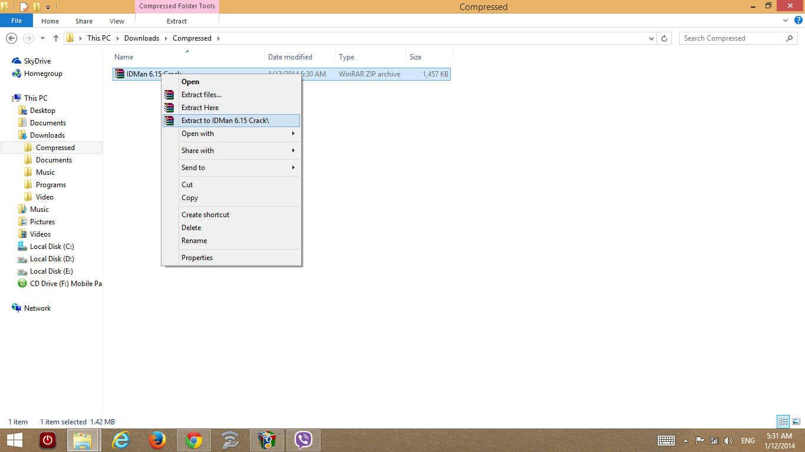Screen dimensions: 805x452
Task: Select Extract to IDMan 6.15 Crack\
Action: [x=231, y=121]
